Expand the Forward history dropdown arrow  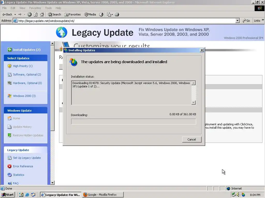25,14
